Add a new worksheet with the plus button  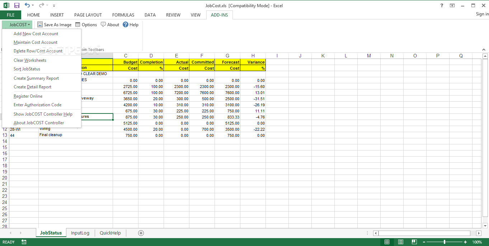tap(141, 233)
